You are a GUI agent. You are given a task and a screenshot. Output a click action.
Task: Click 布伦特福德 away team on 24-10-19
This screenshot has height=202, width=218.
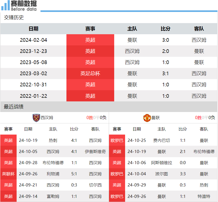pos(204,151)
